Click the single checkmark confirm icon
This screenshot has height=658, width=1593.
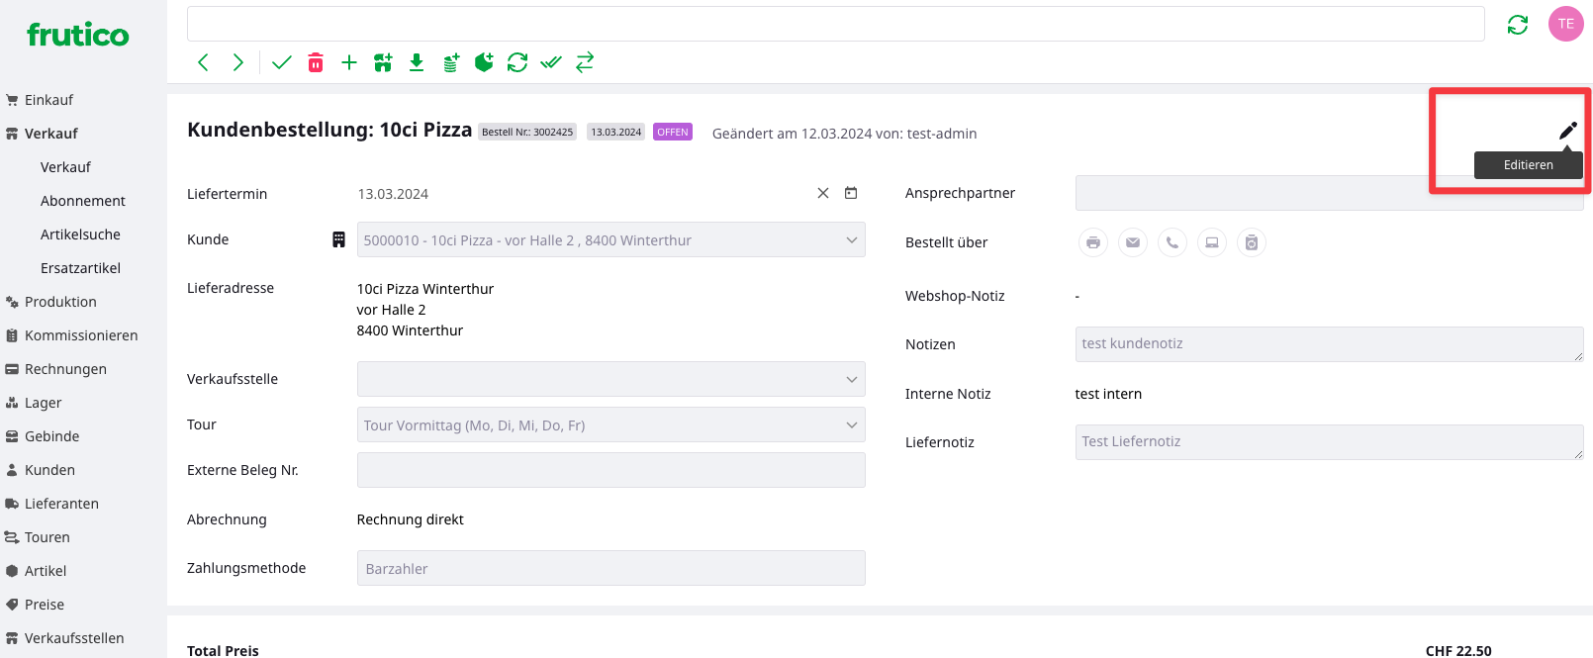[282, 63]
